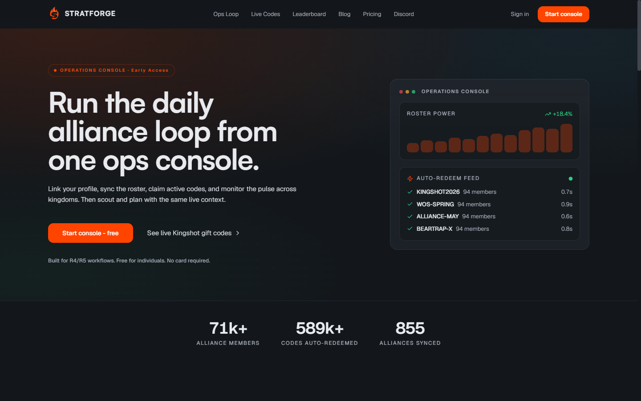This screenshot has width=641, height=401.
Task: Open the Leaderboard nav link
Action: (x=309, y=14)
